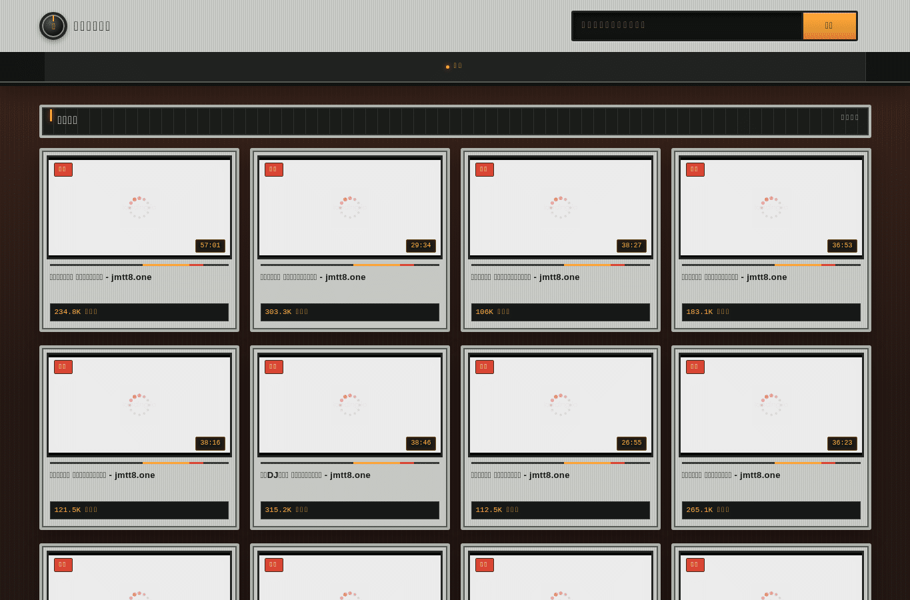This screenshot has width=910, height=600.
Task: Click the 265.1K view count
Action: tap(708, 510)
